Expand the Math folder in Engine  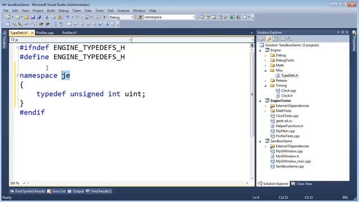(265, 66)
